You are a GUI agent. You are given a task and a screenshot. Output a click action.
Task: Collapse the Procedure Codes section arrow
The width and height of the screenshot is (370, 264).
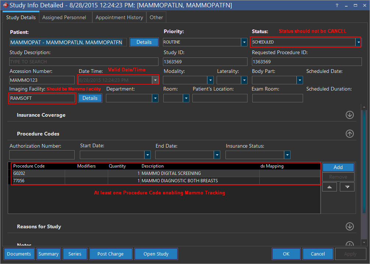[349, 134]
